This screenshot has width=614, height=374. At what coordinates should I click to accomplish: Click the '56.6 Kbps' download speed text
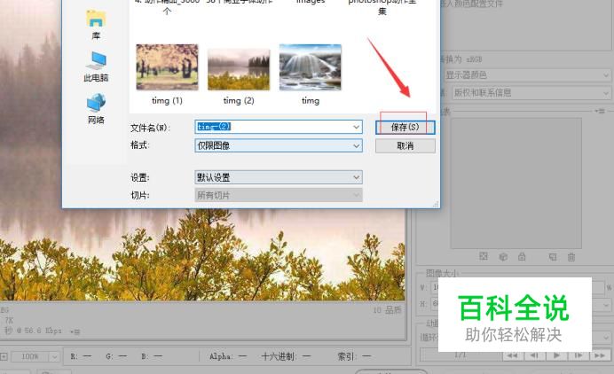coord(43,331)
